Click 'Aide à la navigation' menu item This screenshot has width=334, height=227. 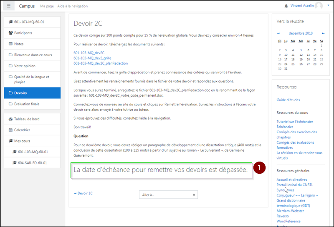[x=73, y=6]
